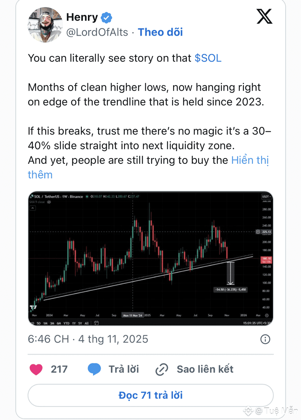
Task: Open the SOL chart image
Action: coord(150,258)
